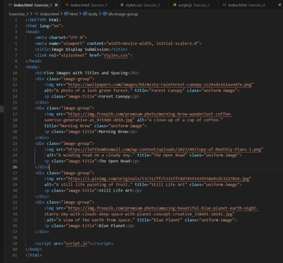This screenshot has width=283, height=263.
Task: Click the cube icon beside html breadcrumb
Action: (x=66, y=14)
